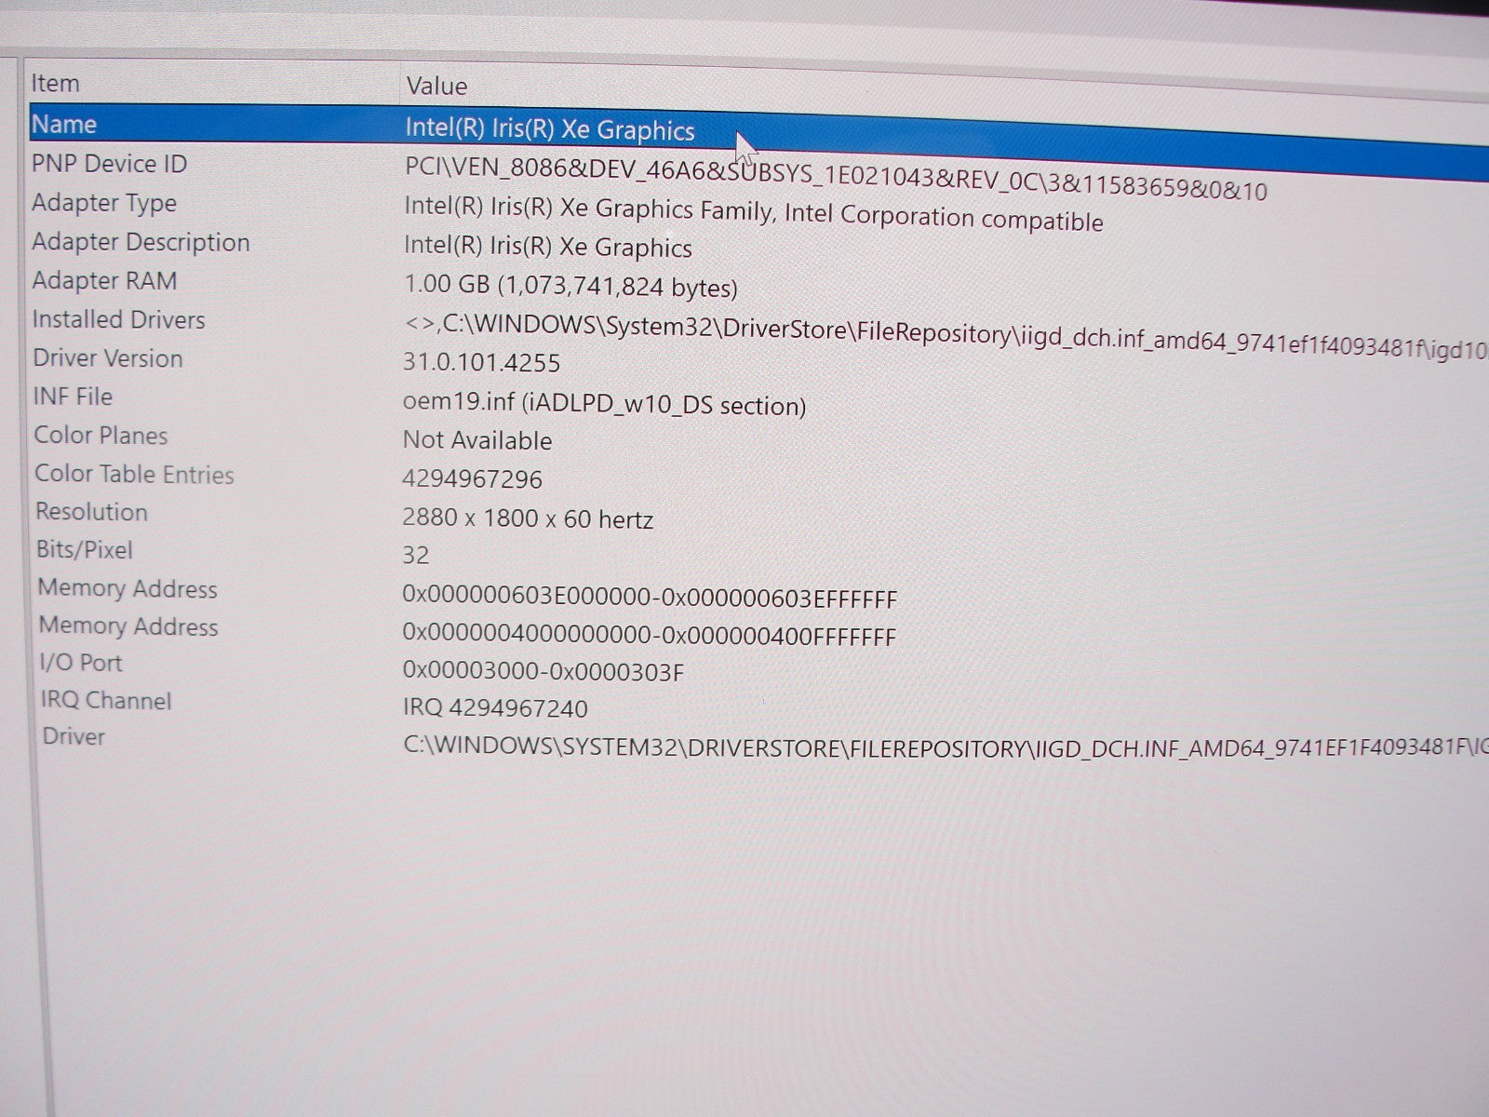The width and height of the screenshot is (1489, 1117).
Task: Click the Item column header
Action: coord(56,84)
